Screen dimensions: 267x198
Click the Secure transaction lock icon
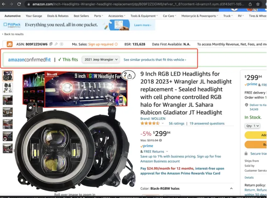pos(246,154)
